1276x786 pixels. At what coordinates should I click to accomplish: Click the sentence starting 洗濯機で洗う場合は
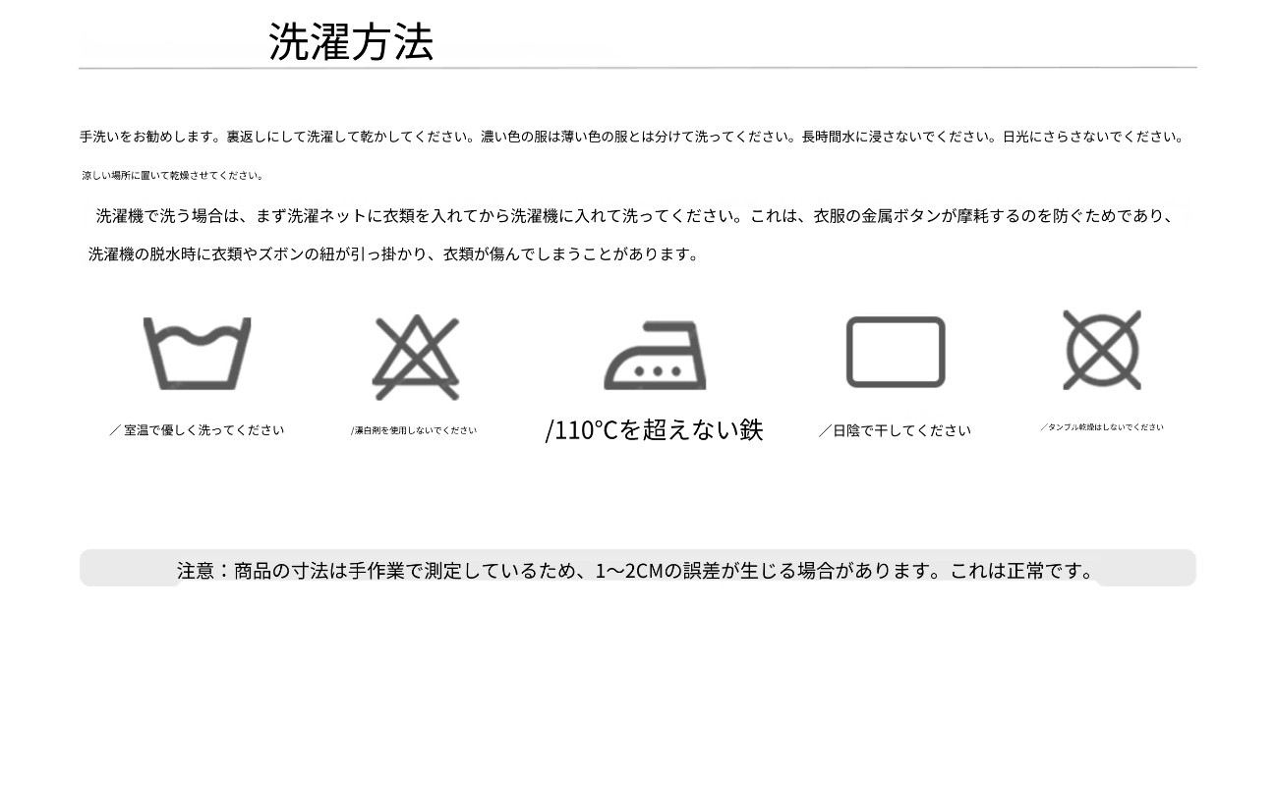[x=635, y=215]
